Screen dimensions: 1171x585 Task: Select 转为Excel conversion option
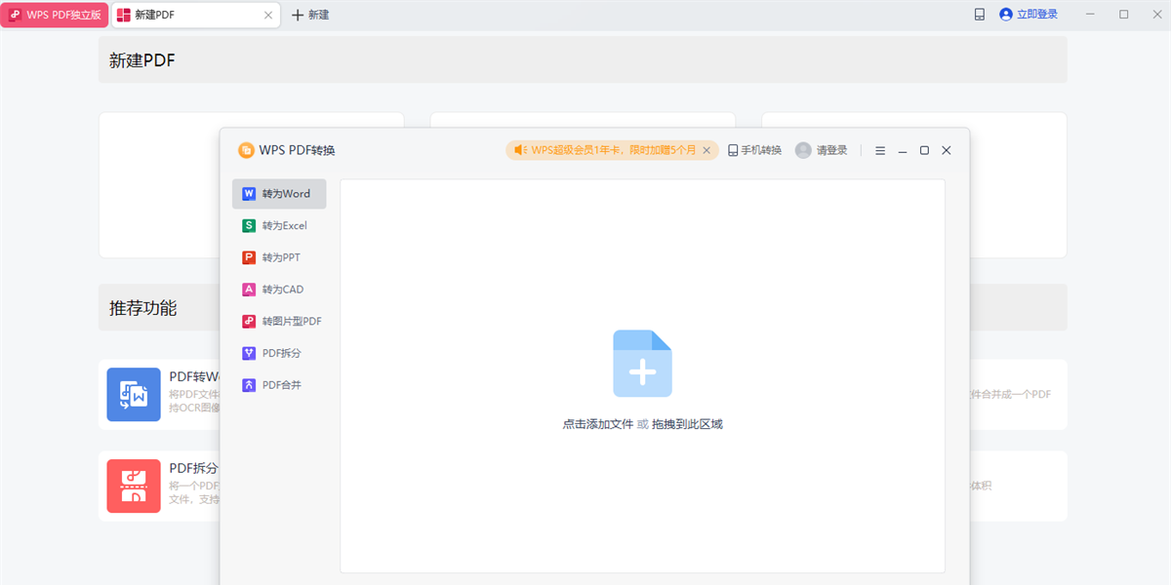(279, 225)
